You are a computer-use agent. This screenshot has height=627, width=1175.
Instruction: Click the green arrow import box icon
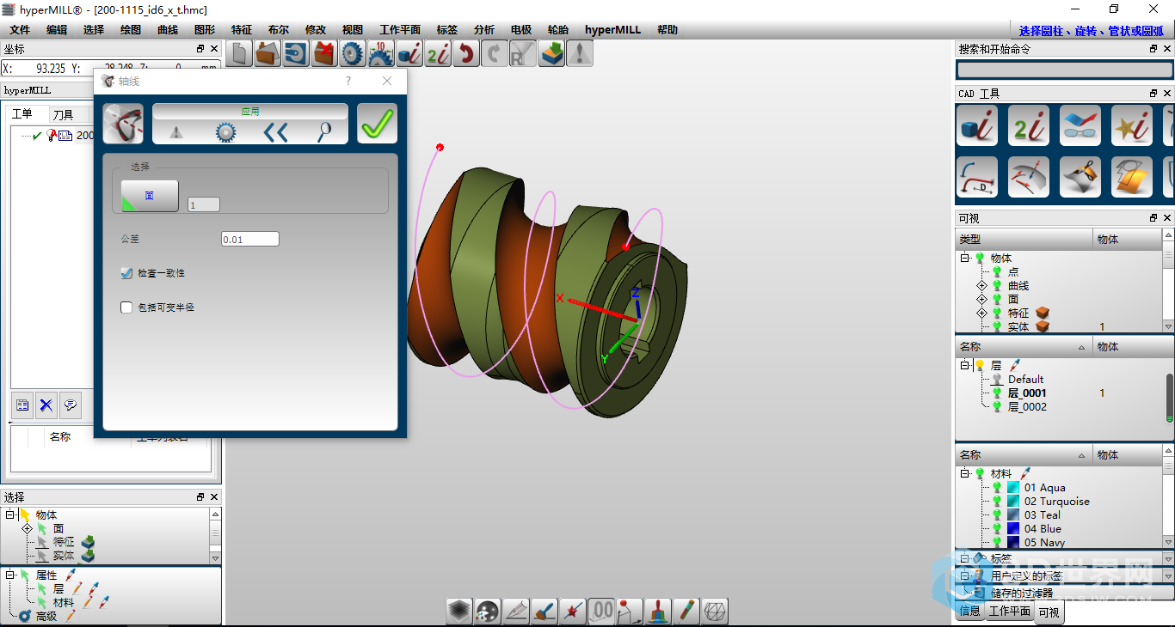(551, 53)
